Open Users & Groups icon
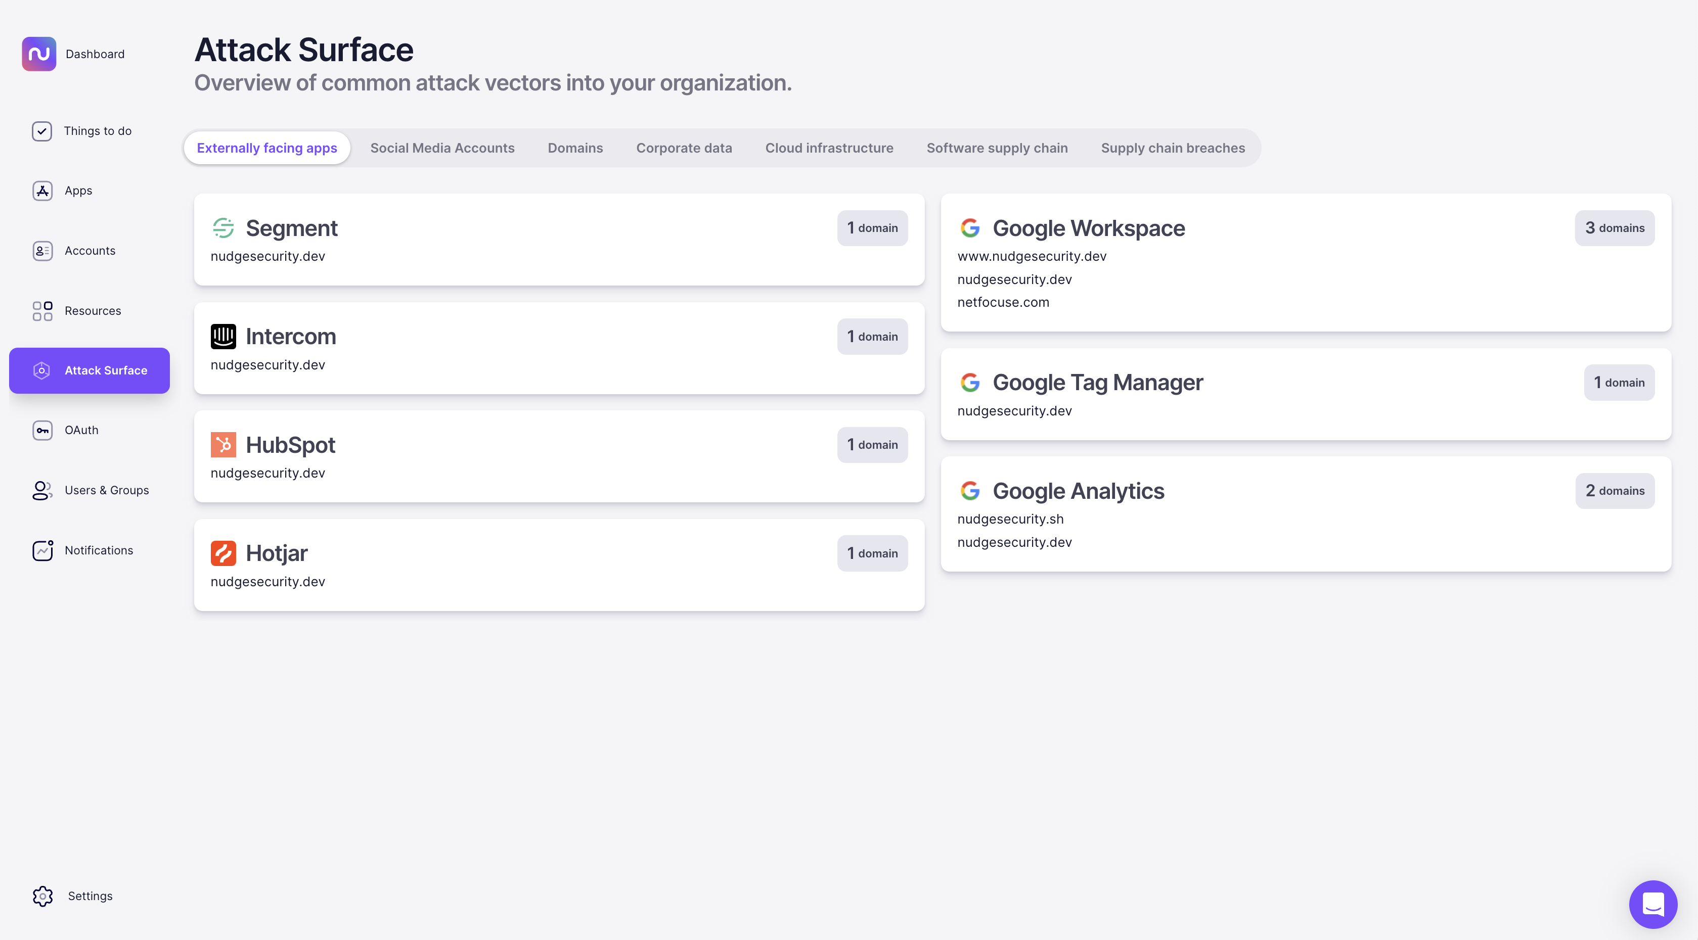This screenshot has width=1698, height=940. click(42, 490)
